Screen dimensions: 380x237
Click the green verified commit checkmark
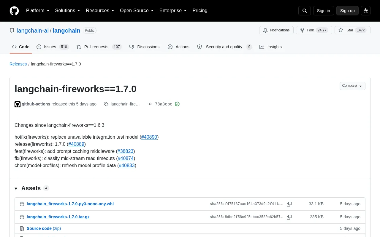[177, 104]
